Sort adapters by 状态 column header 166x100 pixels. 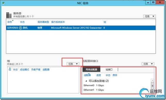pyautogui.click(x=108, y=75)
